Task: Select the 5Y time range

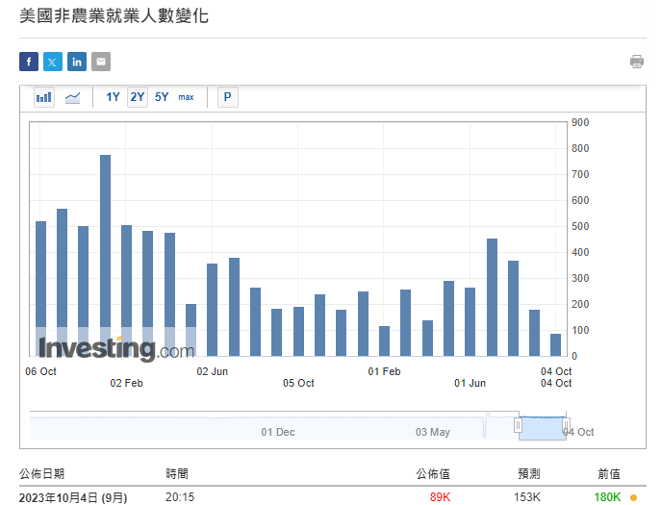Action: (x=162, y=97)
